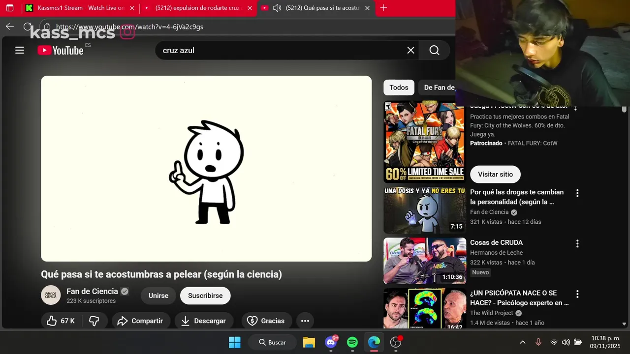Show hidden system tray icons
630x354 pixels.
523,342
